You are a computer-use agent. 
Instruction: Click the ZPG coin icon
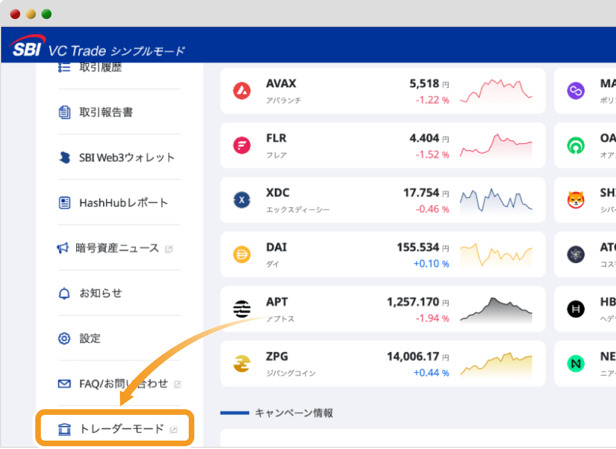(x=242, y=363)
